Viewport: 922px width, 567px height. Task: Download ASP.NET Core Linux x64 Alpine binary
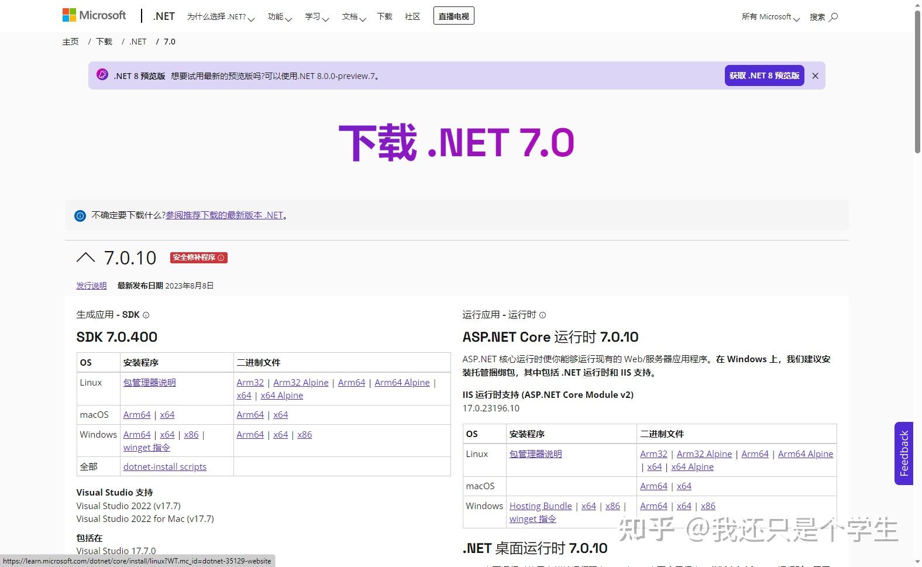pyautogui.click(x=693, y=467)
